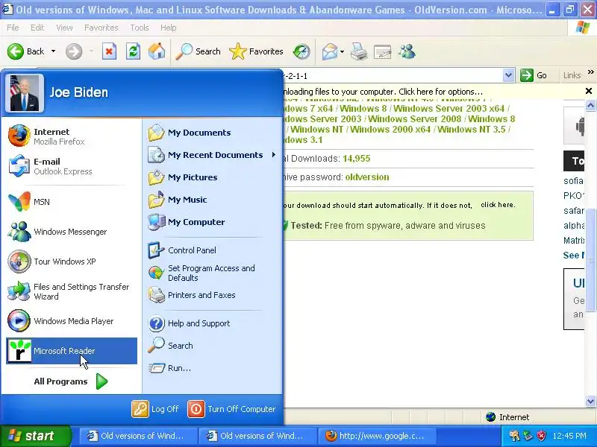Click the Print toolbar icon
This screenshot has height=447, width=597.
click(359, 51)
